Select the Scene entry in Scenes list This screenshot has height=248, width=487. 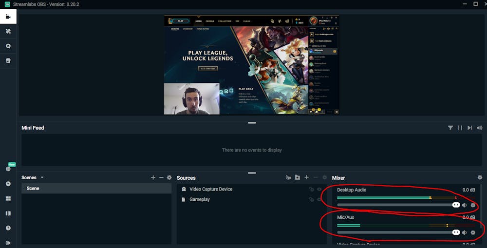click(x=96, y=189)
